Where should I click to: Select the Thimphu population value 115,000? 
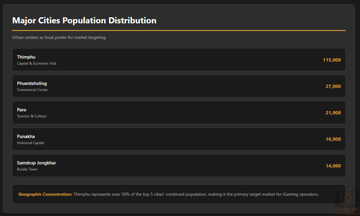(332, 60)
